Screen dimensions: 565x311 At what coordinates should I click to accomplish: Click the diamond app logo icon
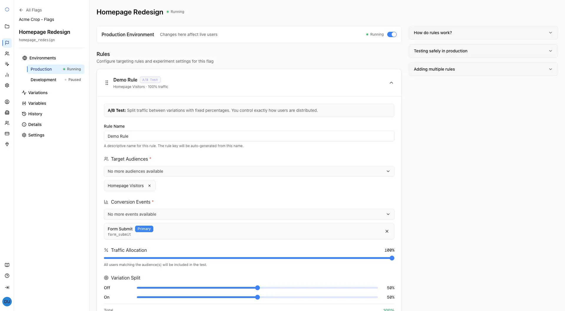pyautogui.click(x=7, y=9)
